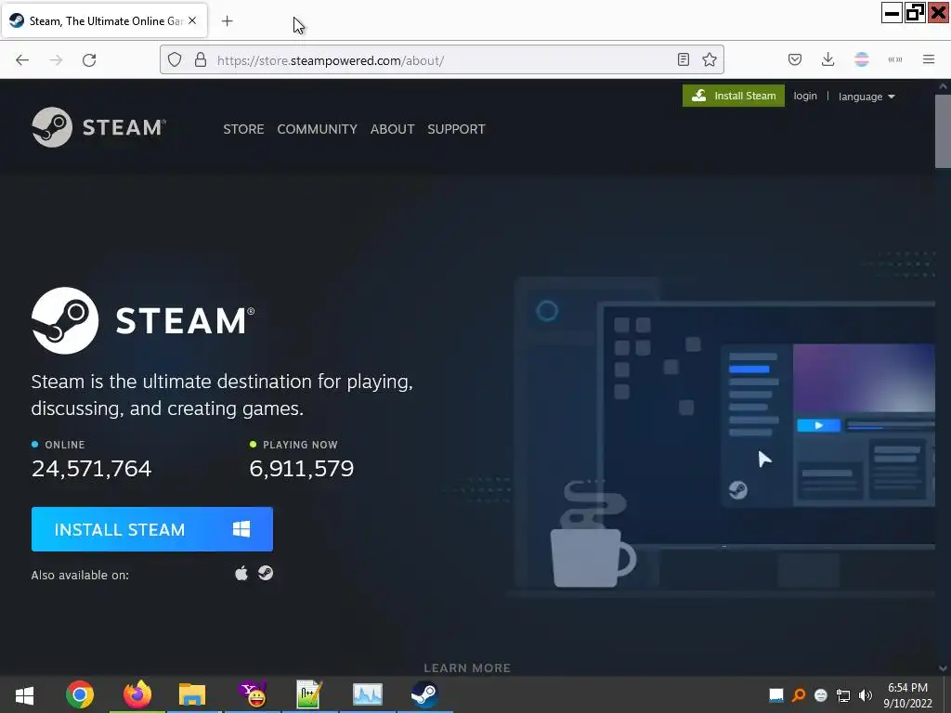Switch to Firefox in the taskbar

click(137, 694)
